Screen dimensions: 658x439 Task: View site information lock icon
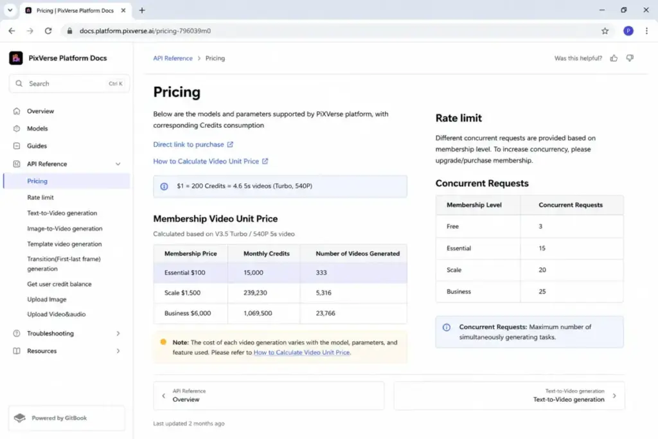(x=69, y=31)
